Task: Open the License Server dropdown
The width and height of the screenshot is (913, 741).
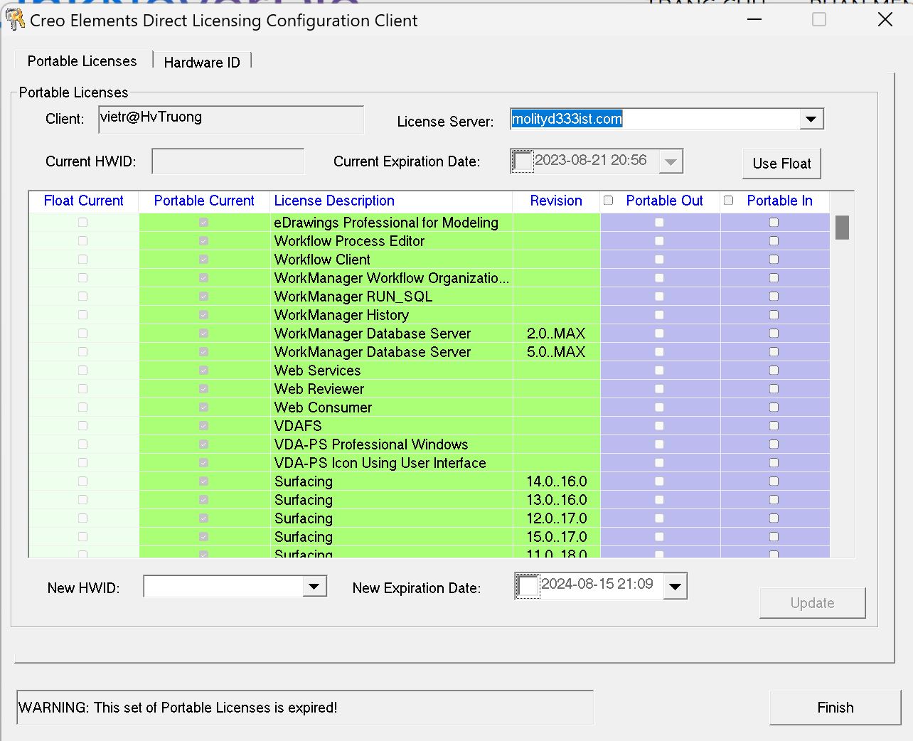Action: tap(811, 119)
